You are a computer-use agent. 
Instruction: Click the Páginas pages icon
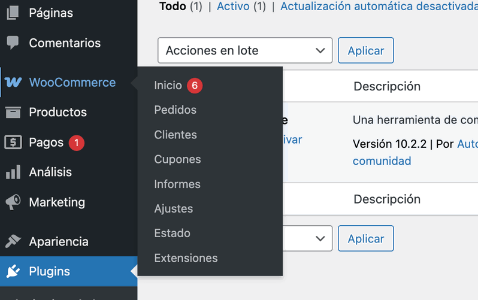point(13,13)
